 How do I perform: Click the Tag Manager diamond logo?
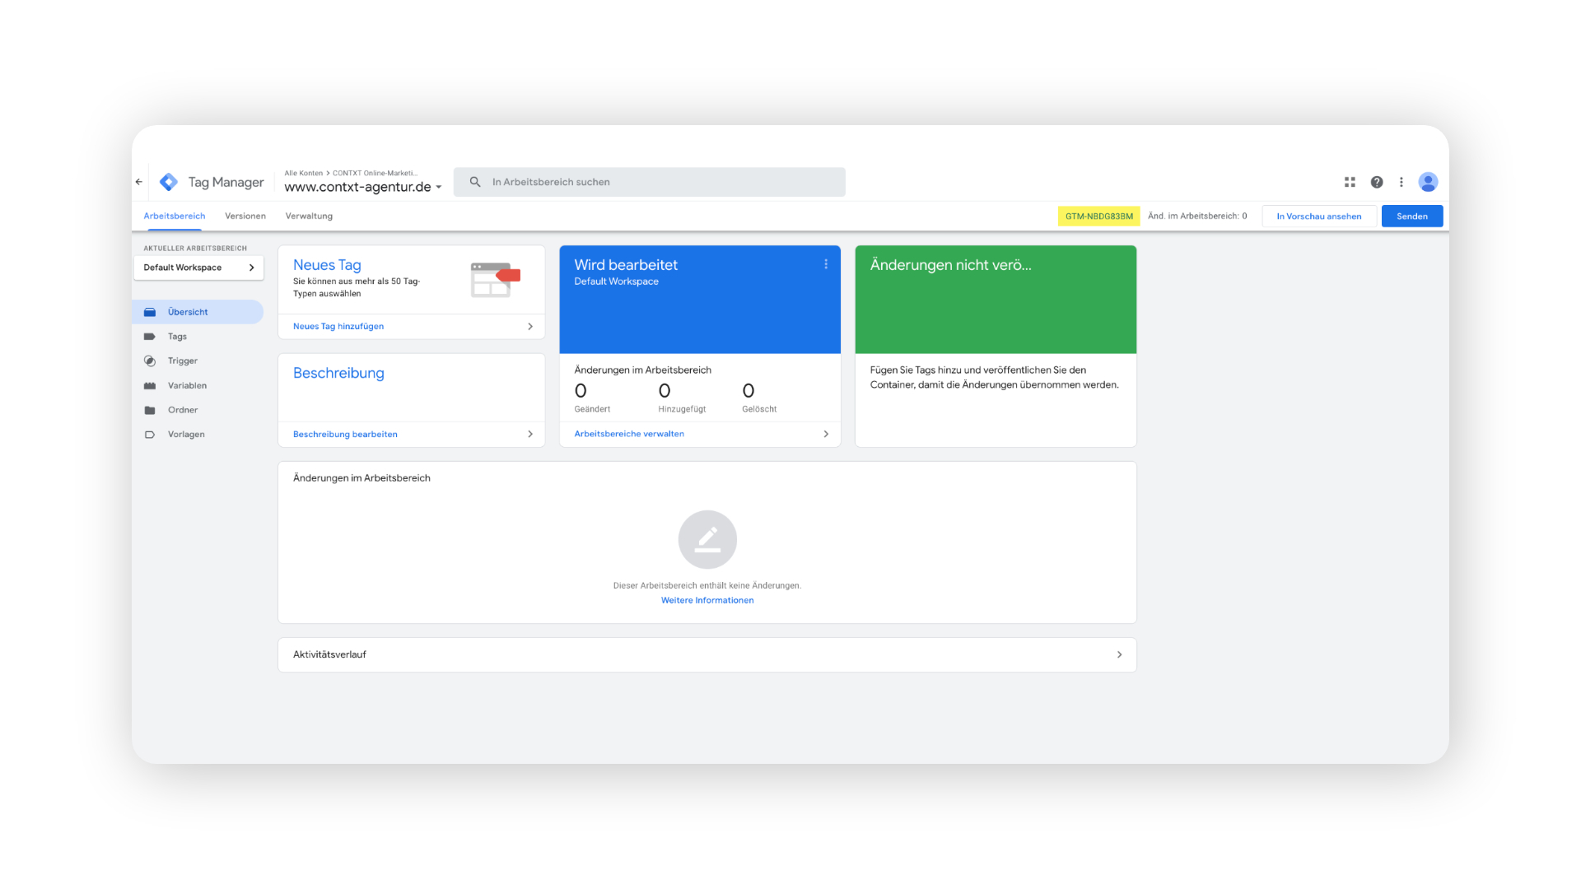pyautogui.click(x=169, y=182)
